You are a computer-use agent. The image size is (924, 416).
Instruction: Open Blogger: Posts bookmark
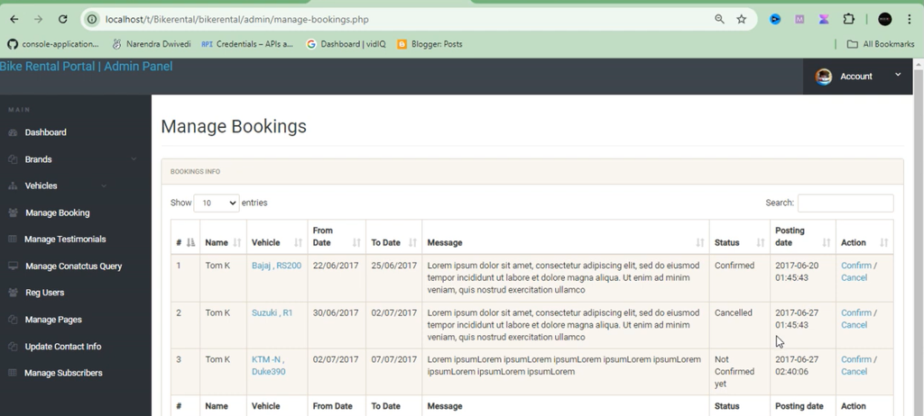430,44
